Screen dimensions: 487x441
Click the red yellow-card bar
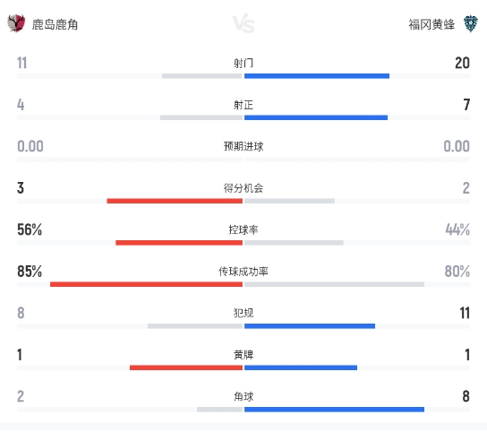(x=186, y=367)
